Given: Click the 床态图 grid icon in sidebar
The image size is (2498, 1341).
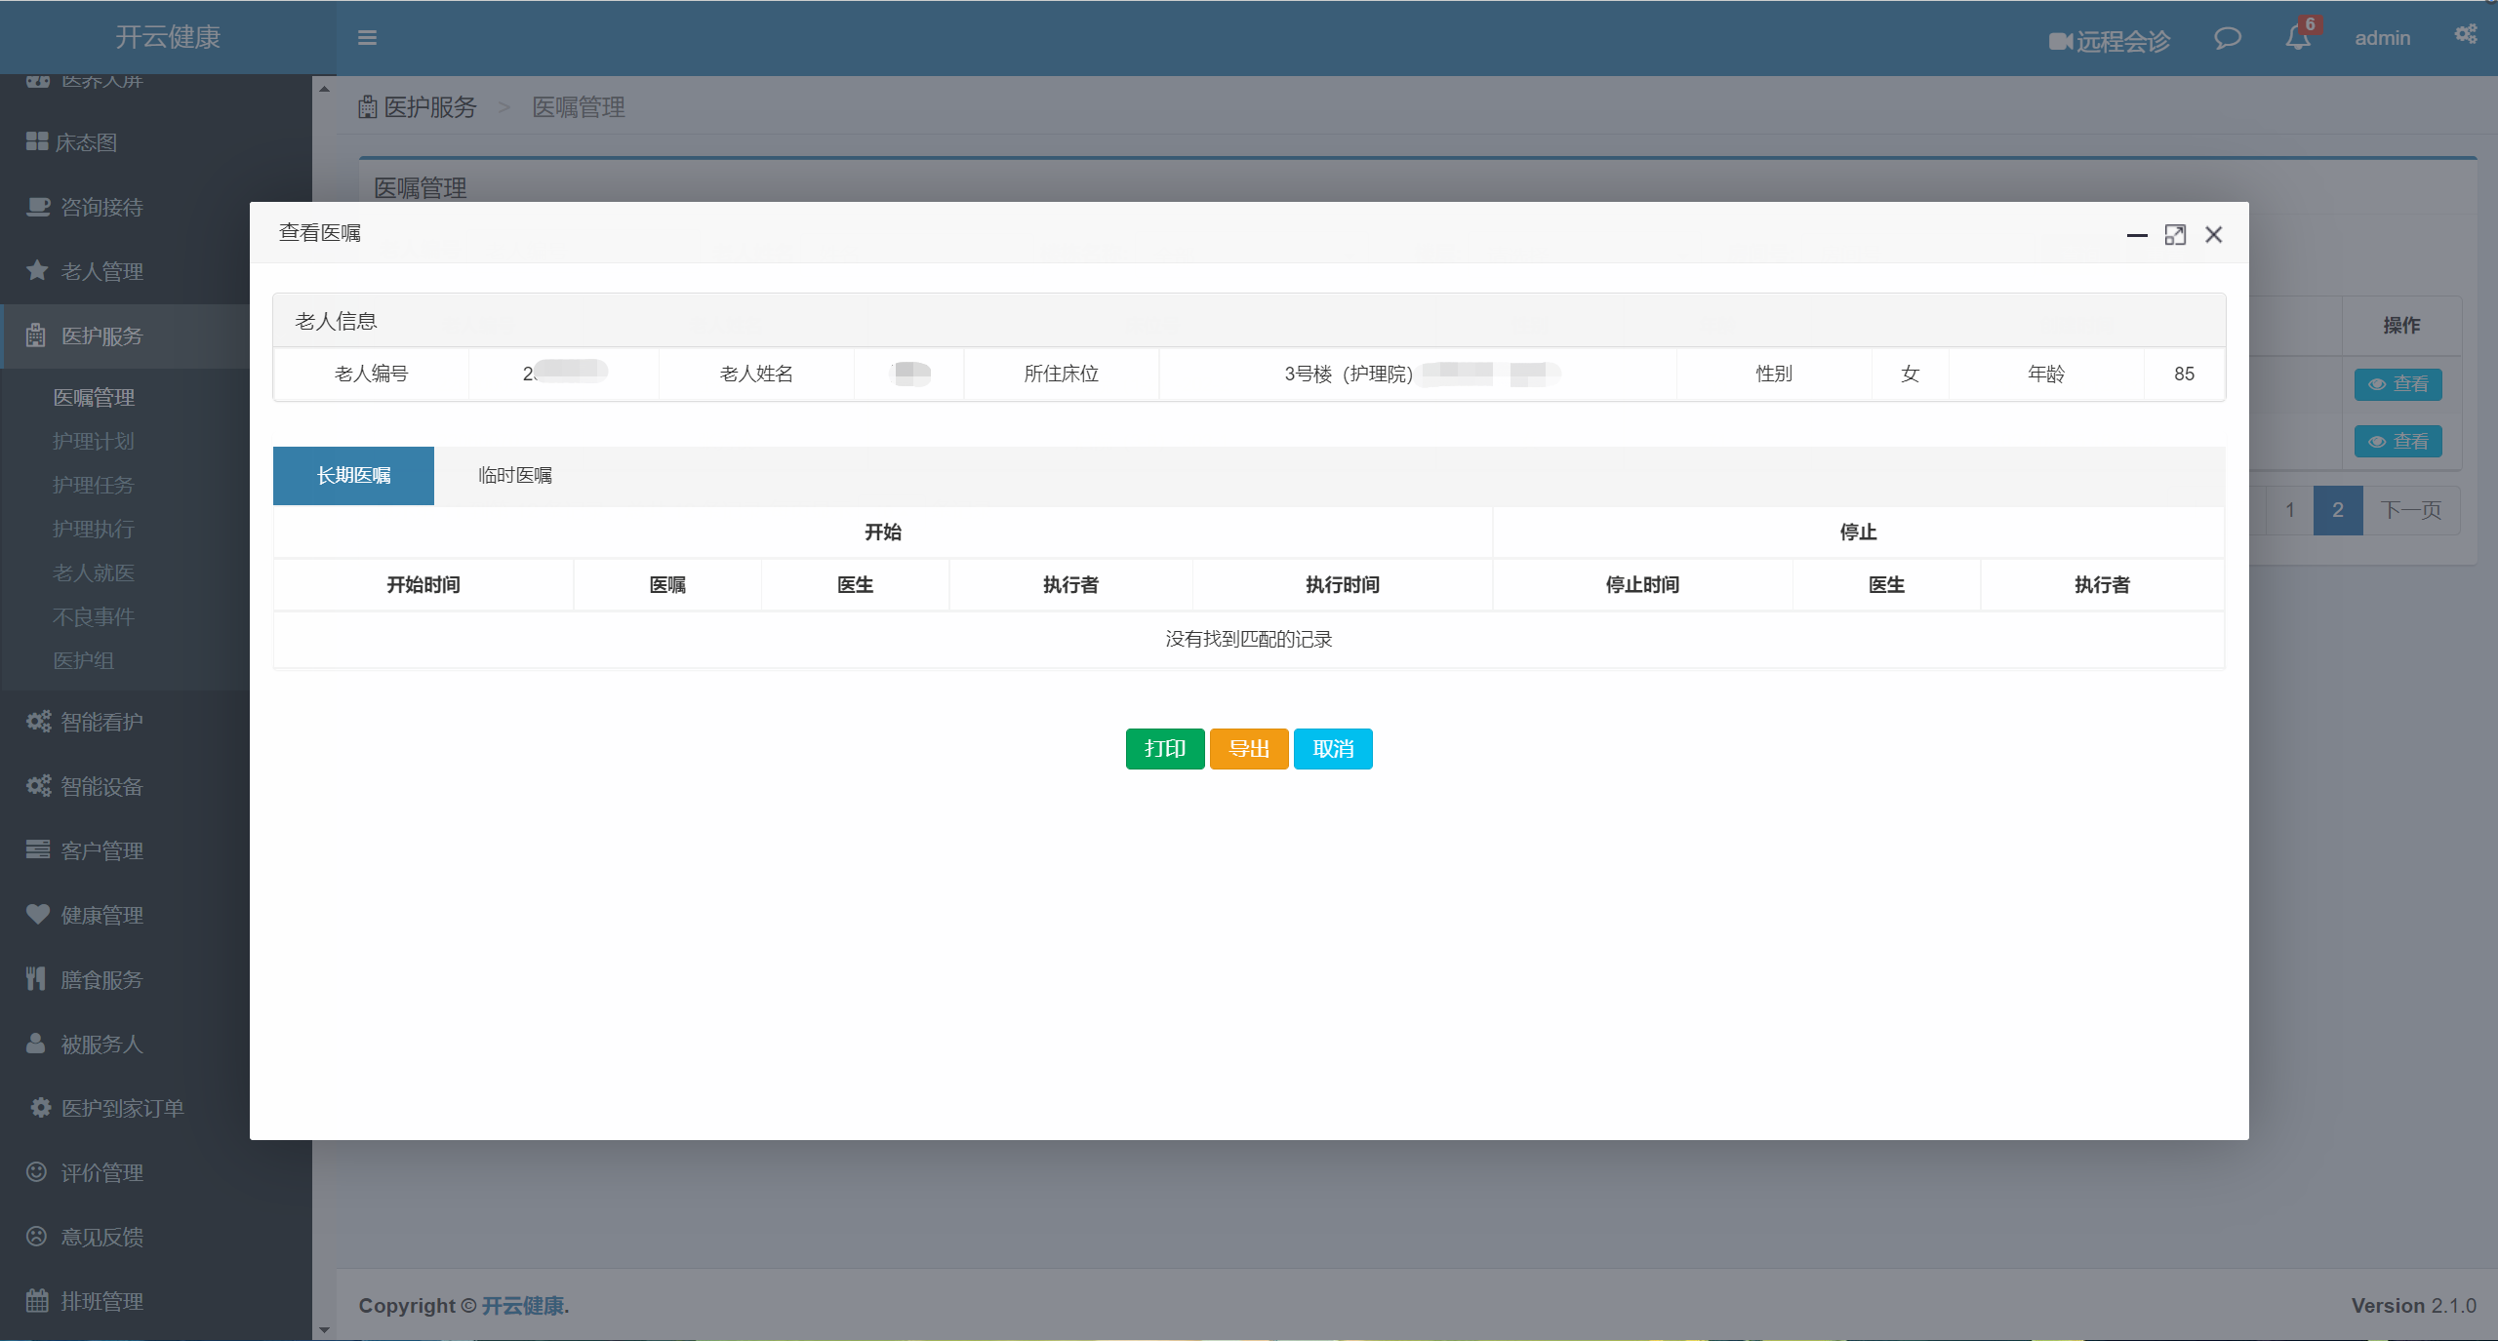Looking at the screenshot, I should (37, 142).
